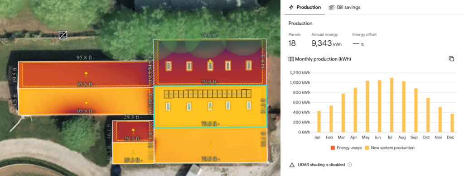Image resolution: width=464 pixels, height=176 pixels.
Task: Click the solar panel row on roof
Action: 208,94
